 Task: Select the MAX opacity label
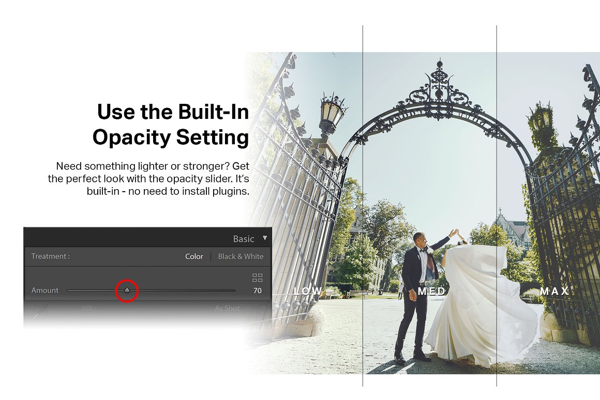pyautogui.click(x=554, y=291)
